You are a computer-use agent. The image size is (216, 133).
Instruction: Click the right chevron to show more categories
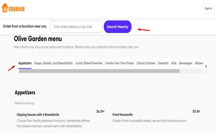[206, 66]
